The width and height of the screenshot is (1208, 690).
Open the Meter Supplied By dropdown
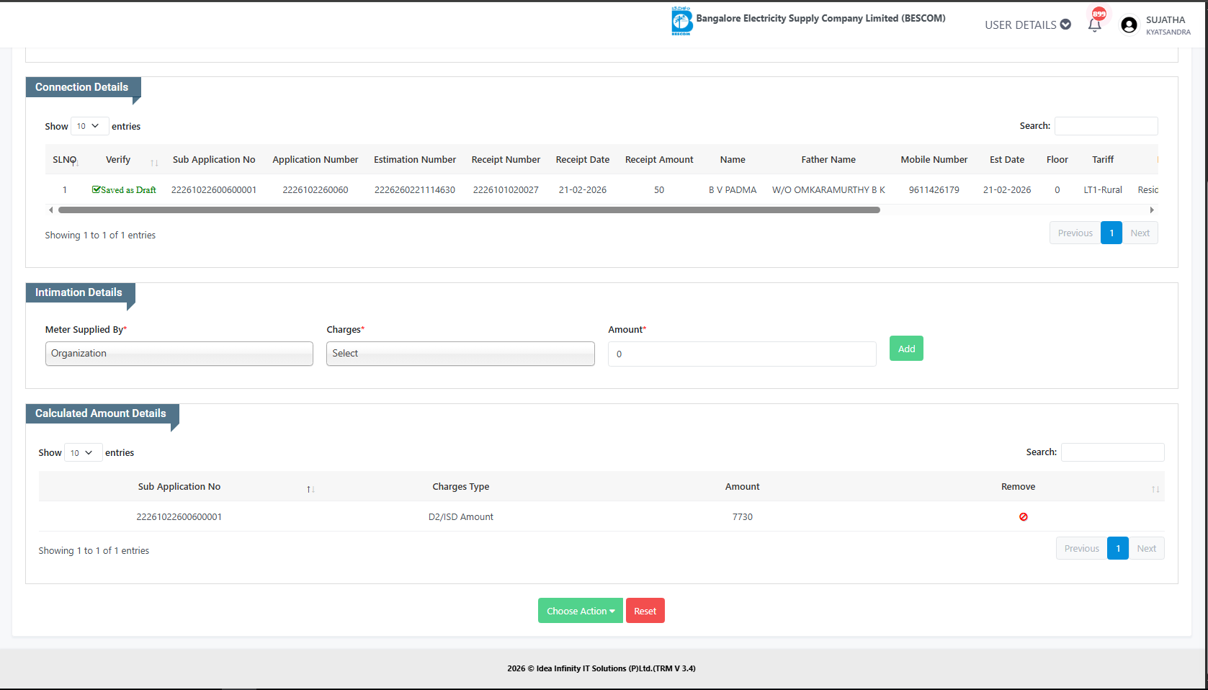tap(179, 354)
